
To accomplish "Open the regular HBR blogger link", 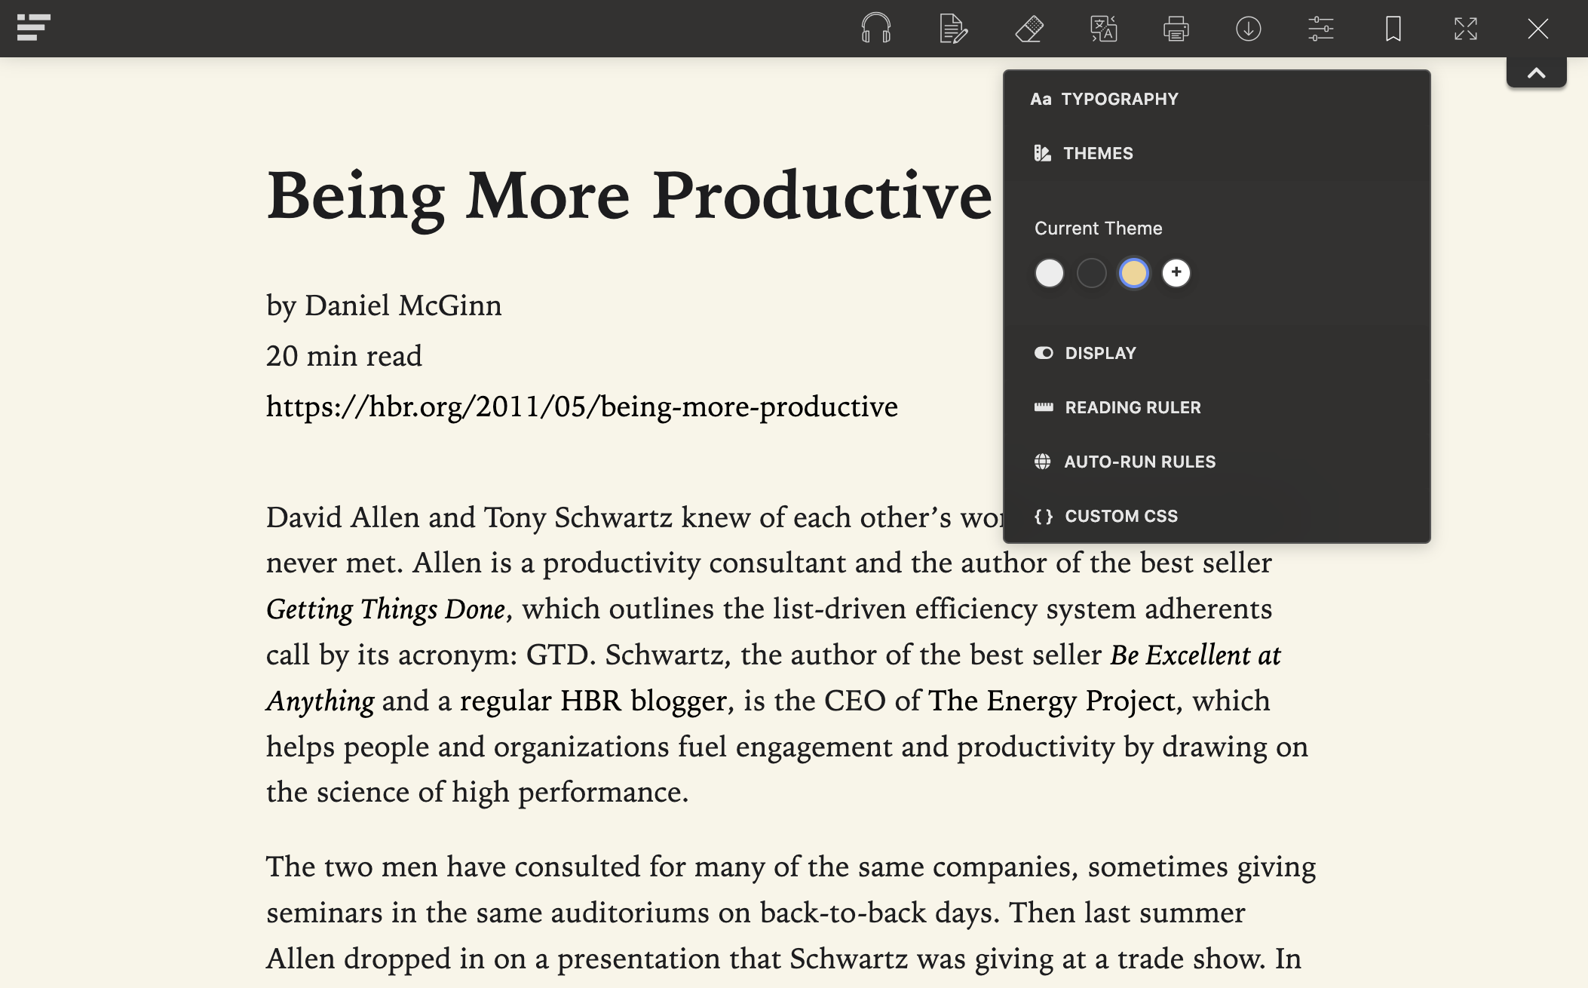I will [593, 701].
